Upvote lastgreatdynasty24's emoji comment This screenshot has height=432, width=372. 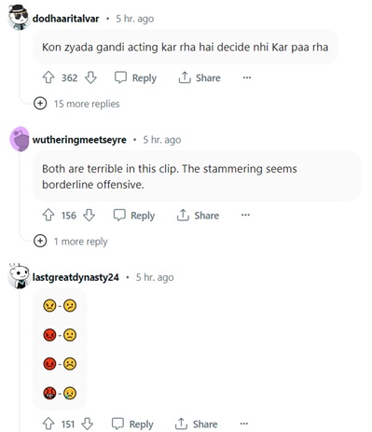pos(48,424)
